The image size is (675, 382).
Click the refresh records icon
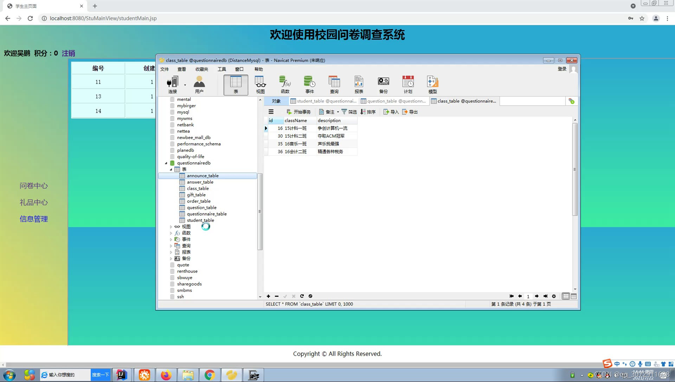(302, 296)
